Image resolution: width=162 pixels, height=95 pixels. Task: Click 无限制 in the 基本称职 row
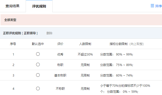tap(85, 75)
